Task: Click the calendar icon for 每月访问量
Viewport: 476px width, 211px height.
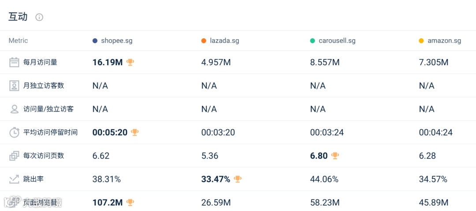Action: click(14, 62)
